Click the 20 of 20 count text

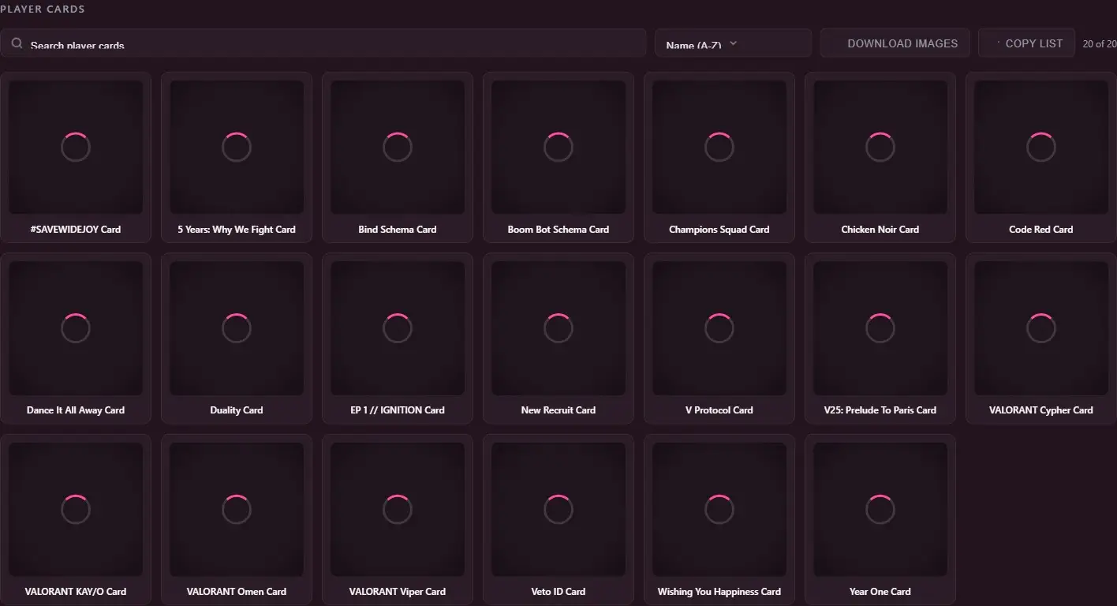tap(1100, 44)
